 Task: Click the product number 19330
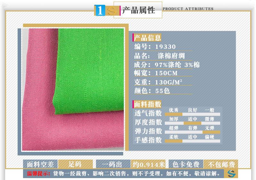click(x=165, y=47)
